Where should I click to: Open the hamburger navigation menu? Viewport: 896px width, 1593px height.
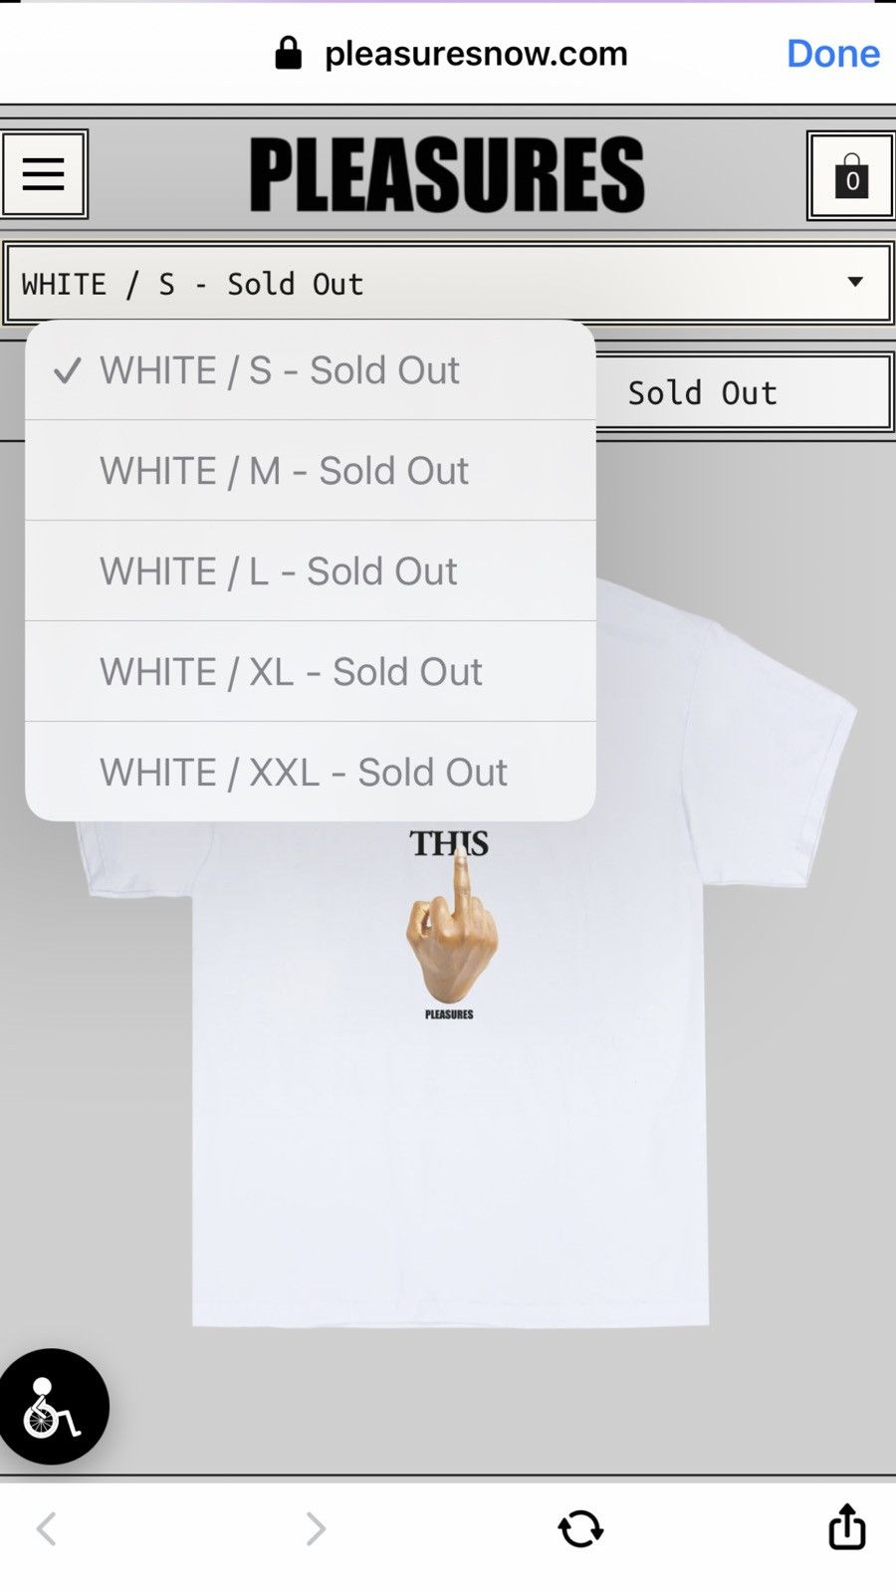pyautogui.click(x=44, y=174)
